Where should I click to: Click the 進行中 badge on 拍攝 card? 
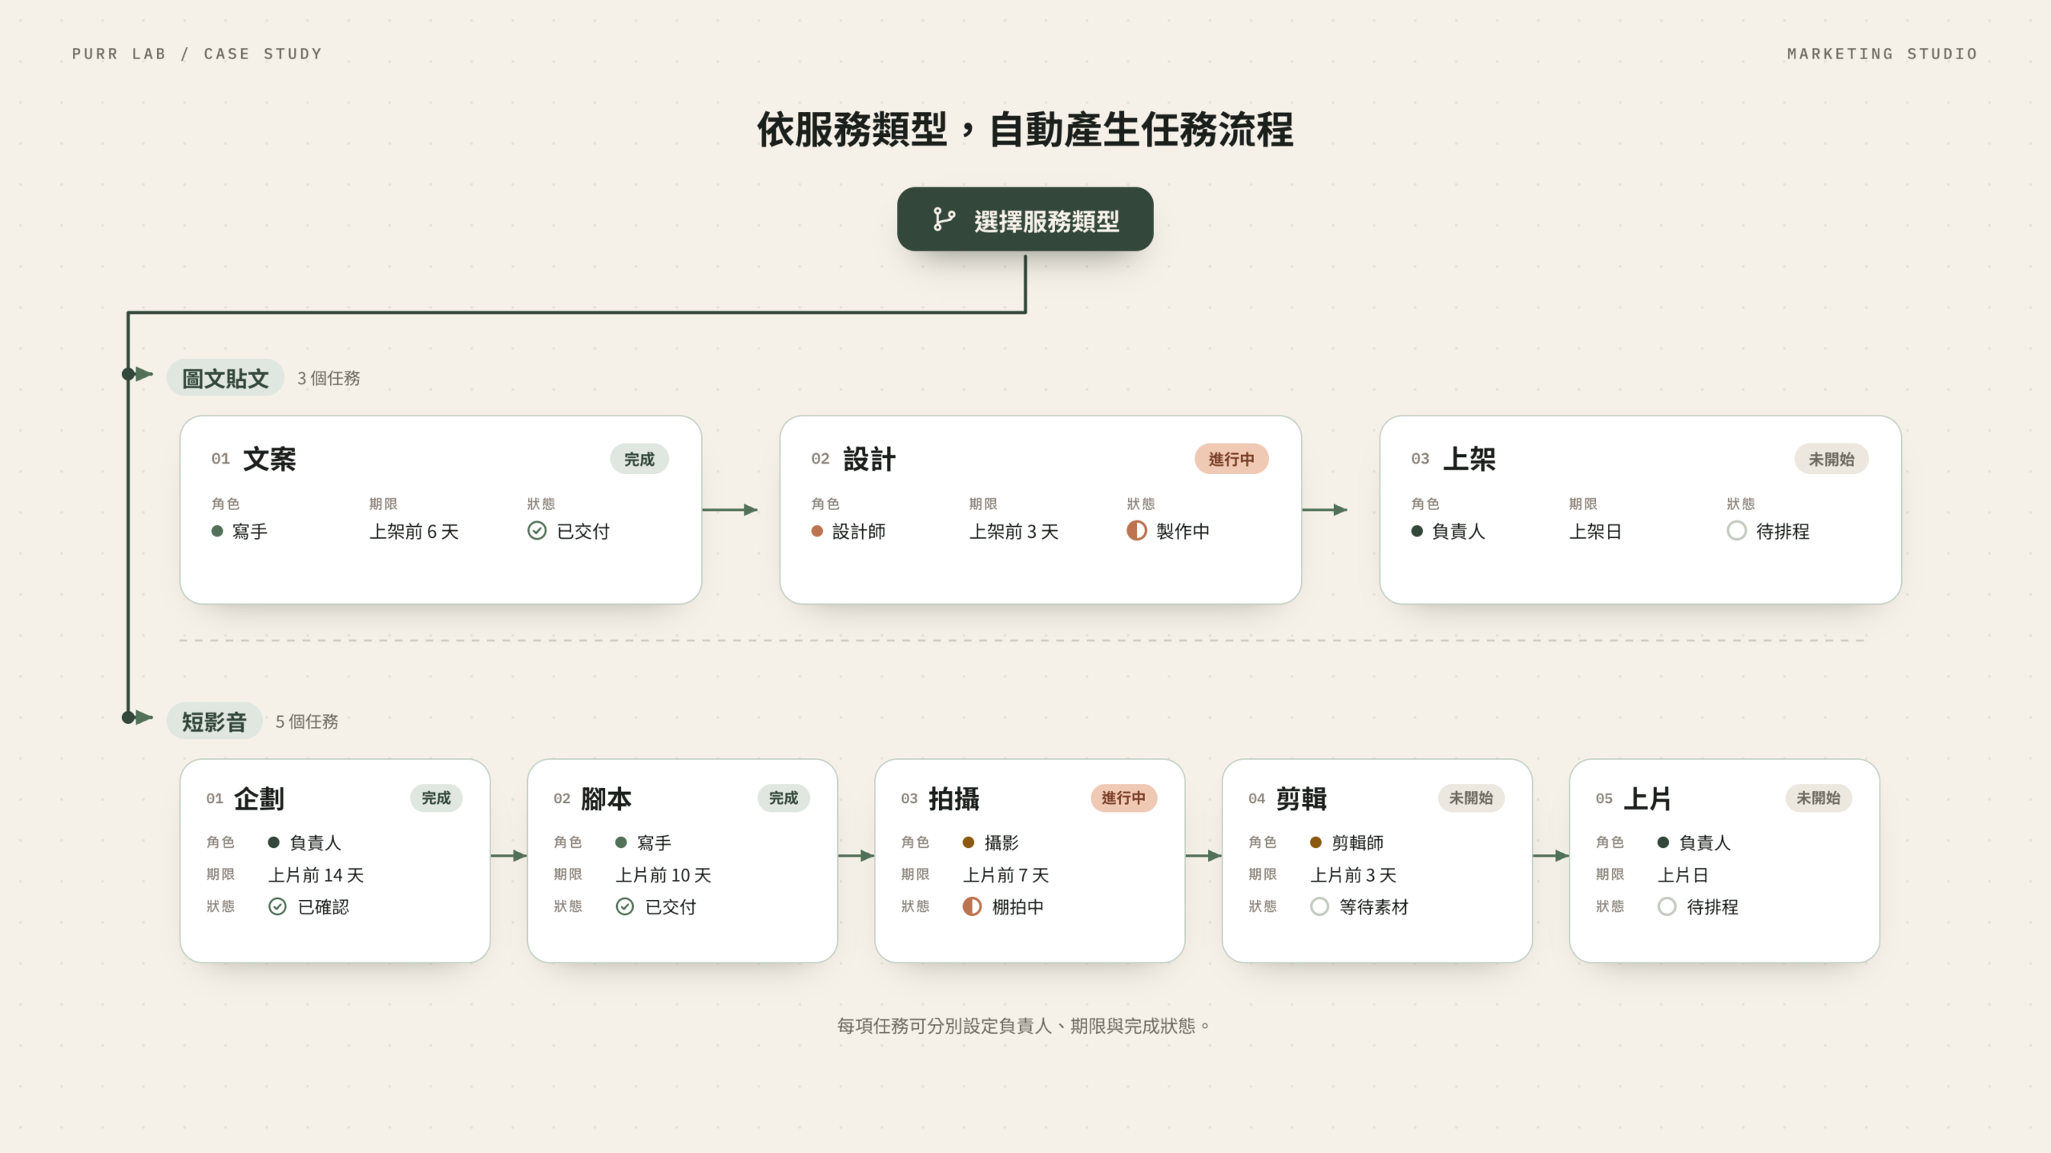pos(1123,798)
